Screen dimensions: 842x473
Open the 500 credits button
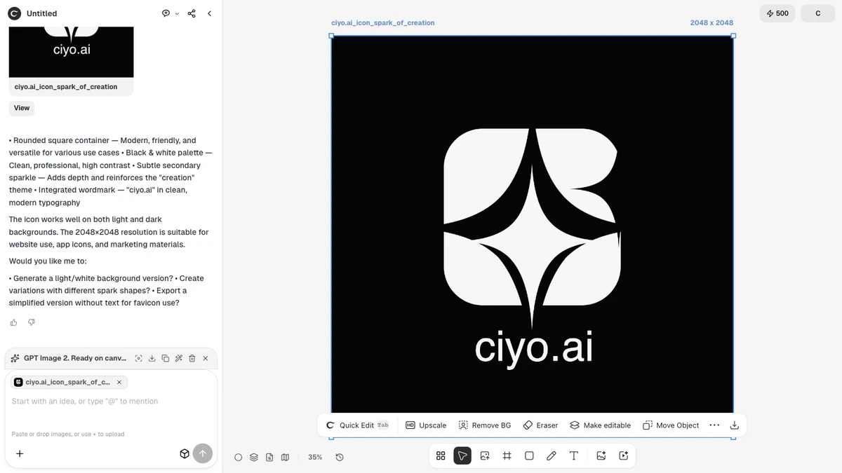click(777, 13)
